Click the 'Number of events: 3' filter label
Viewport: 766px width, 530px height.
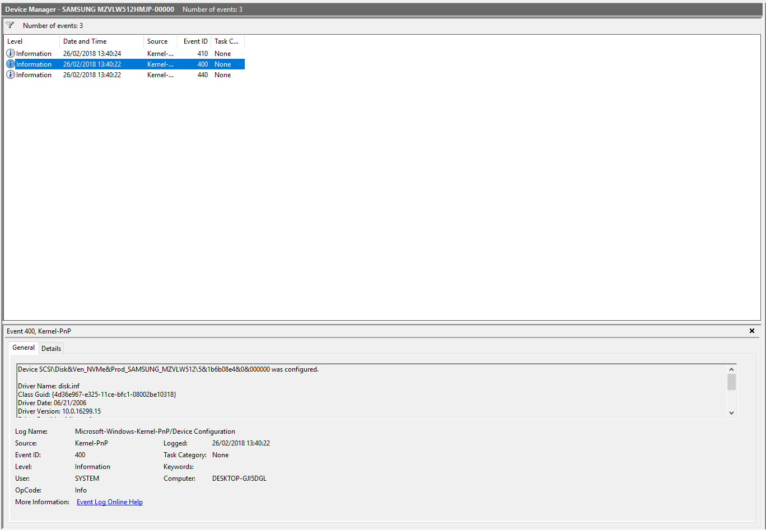53,26
